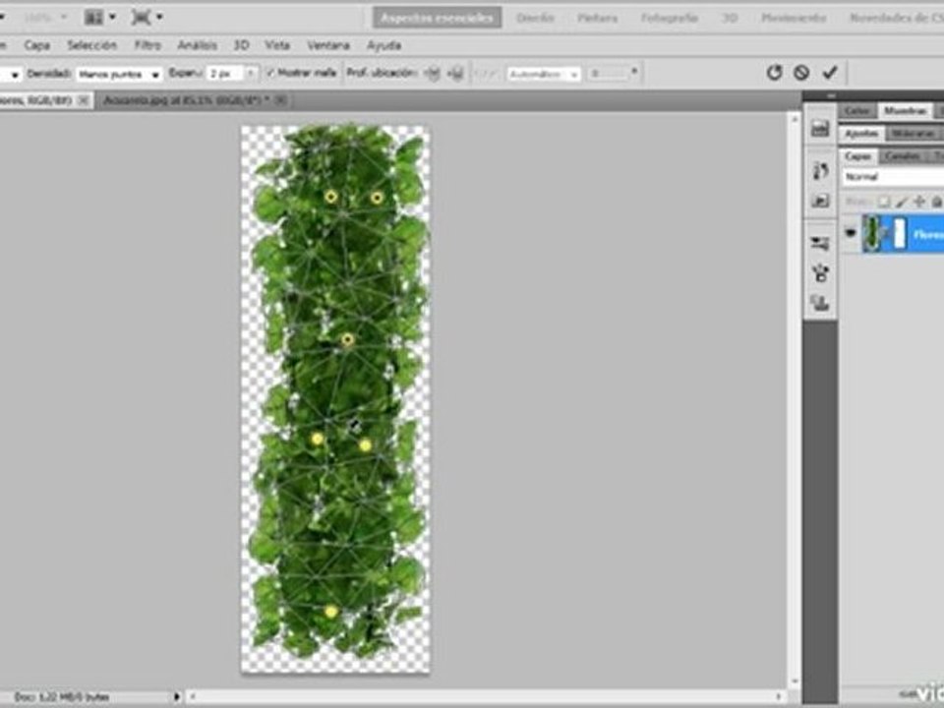Commit the puppet warp with the checkmark icon
The image size is (944, 708).
pyautogui.click(x=830, y=73)
